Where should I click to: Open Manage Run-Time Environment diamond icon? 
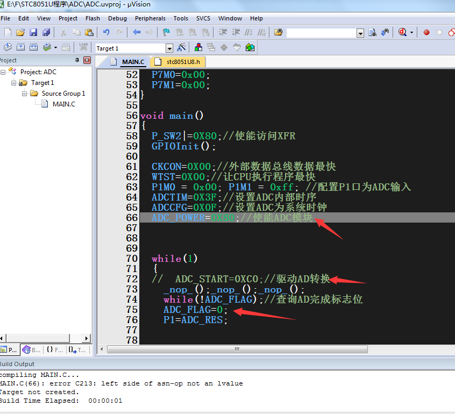click(224, 47)
